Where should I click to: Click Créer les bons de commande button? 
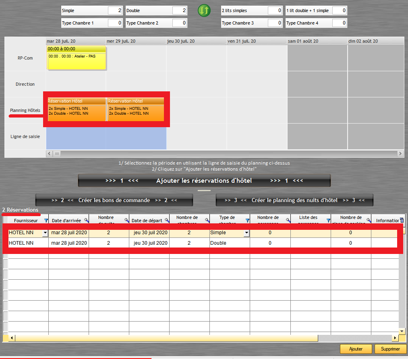(114, 200)
